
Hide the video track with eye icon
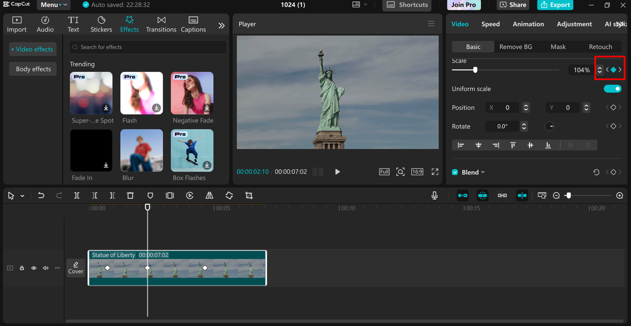point(34,268)
